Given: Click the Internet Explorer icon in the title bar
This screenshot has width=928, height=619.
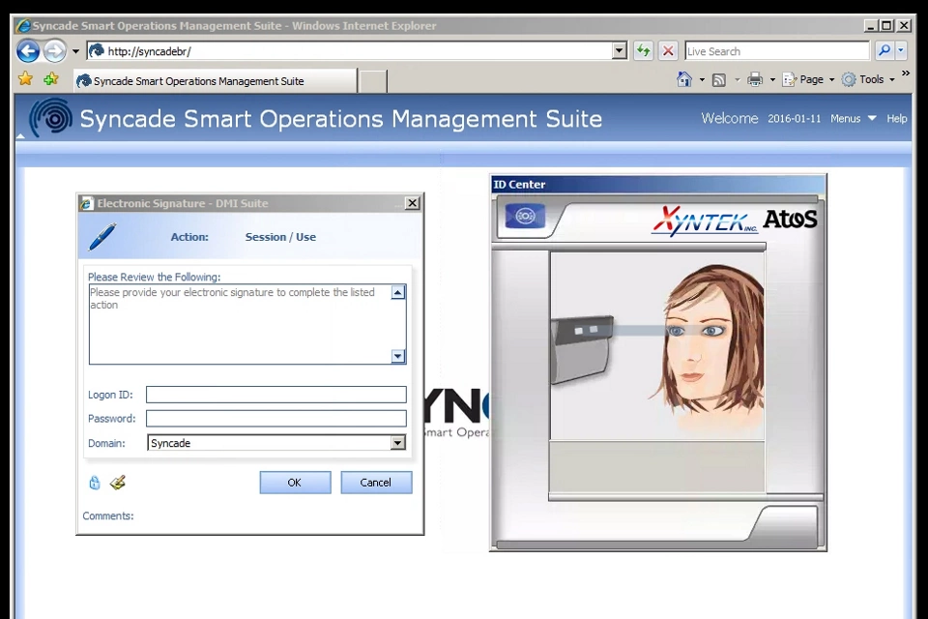Looking at the screenshot, I should [x=23, y=26].
